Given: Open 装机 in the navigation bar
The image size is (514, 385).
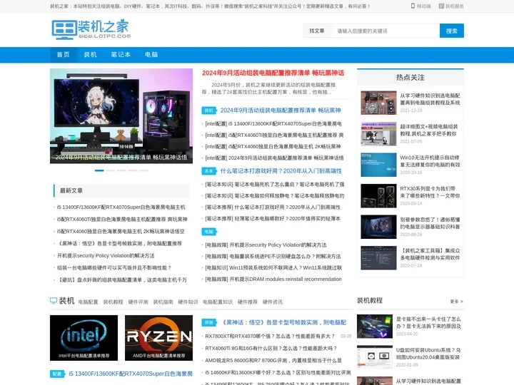Looking at the screenshot, I should [x=90, y=55].
